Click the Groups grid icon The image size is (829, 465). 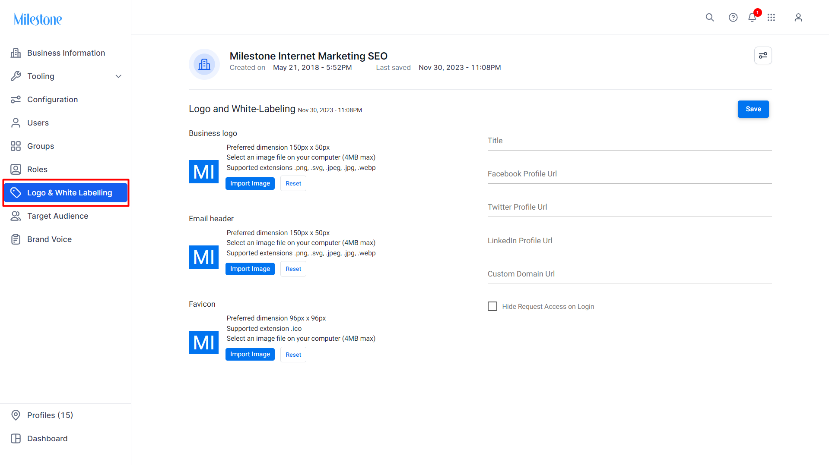coord(16,146)
